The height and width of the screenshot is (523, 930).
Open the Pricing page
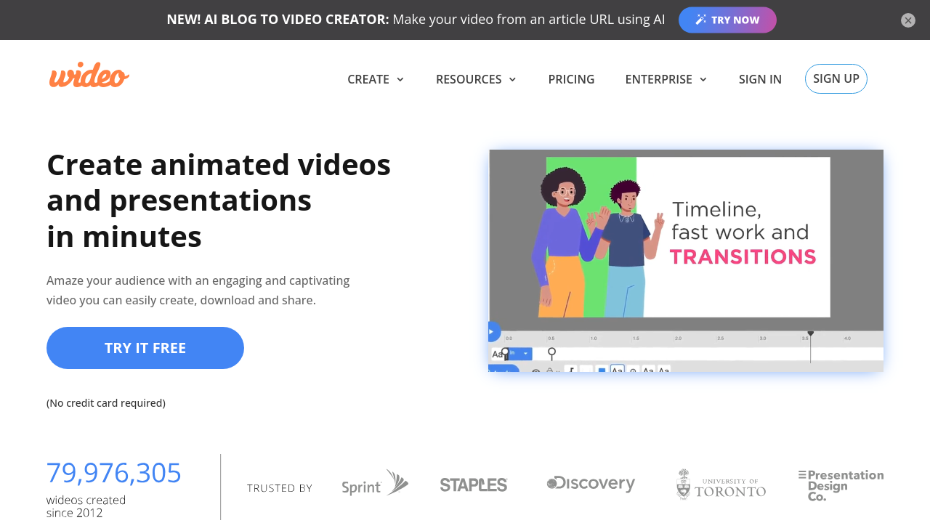[571, 79]
